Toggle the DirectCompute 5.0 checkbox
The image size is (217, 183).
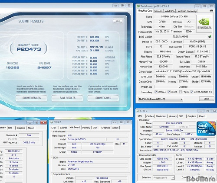(x=192, y=92)
